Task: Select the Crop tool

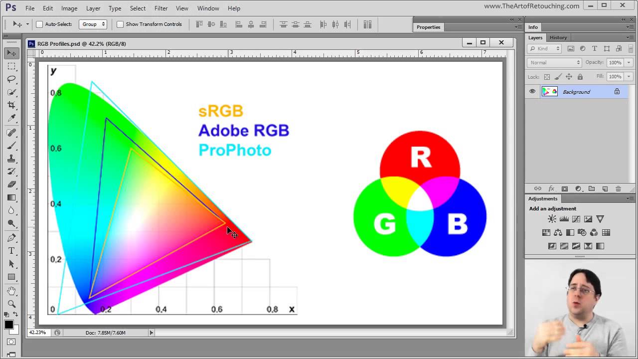Action: coord(11,105)
